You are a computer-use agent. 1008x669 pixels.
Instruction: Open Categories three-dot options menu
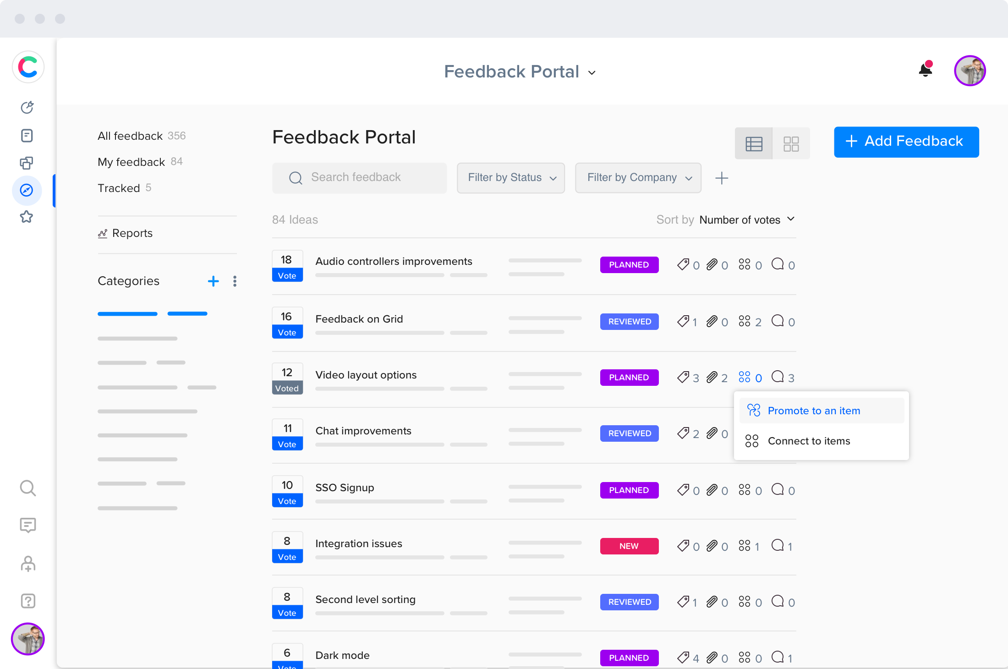point(235,281)
